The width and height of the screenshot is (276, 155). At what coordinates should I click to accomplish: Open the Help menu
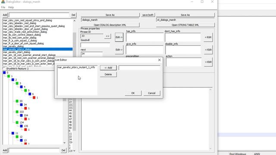pyautogui.click(x=11, y=7)
